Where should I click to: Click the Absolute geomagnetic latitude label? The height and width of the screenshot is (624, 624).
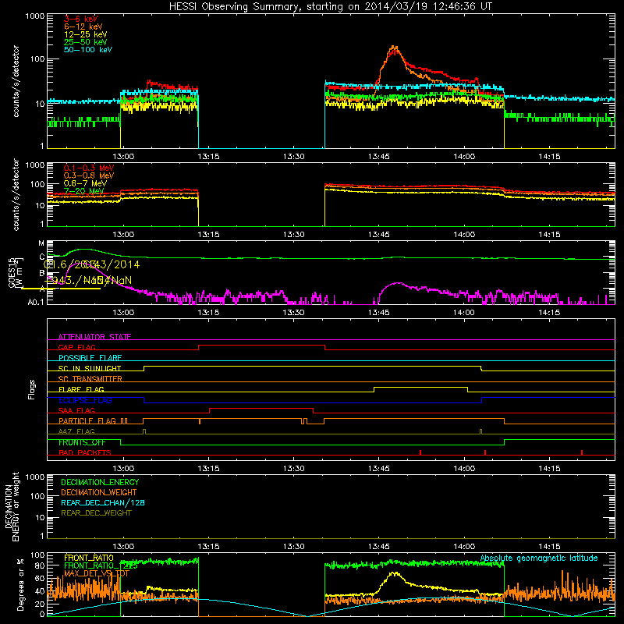539,558
